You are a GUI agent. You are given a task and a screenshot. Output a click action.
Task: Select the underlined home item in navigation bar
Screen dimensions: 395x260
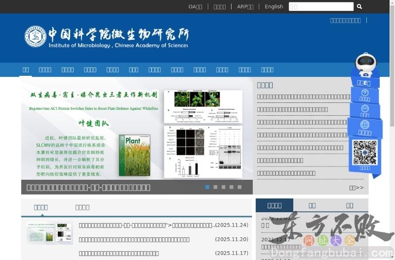(26, 69)
